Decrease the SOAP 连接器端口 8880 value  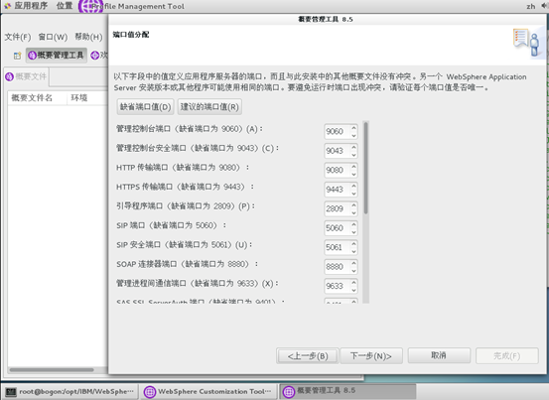[x=353, y=271]
